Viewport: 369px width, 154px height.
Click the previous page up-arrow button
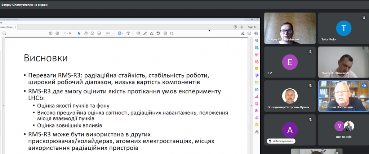tap(51, 33)
